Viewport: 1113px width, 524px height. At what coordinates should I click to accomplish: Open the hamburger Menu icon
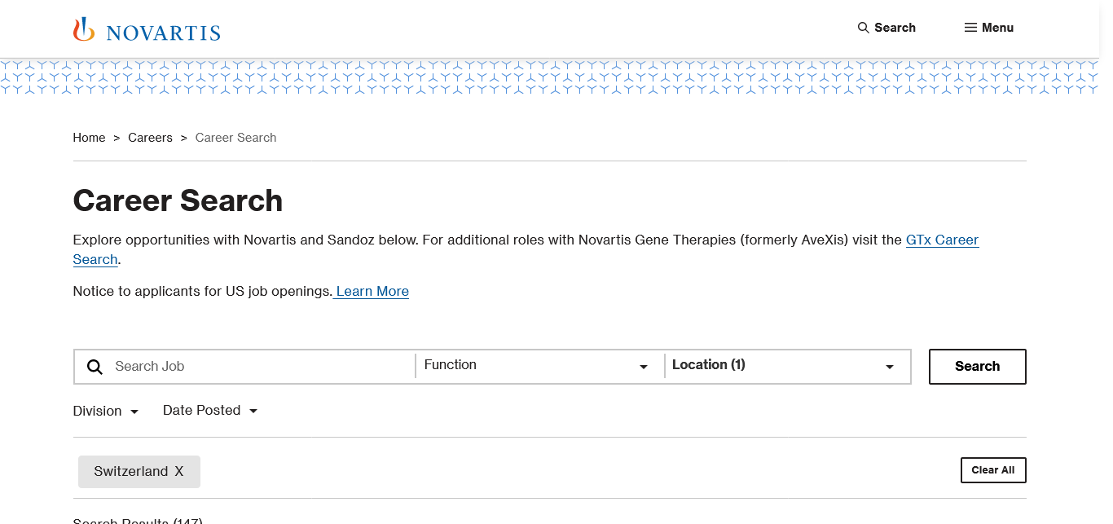tap(970, 28)
